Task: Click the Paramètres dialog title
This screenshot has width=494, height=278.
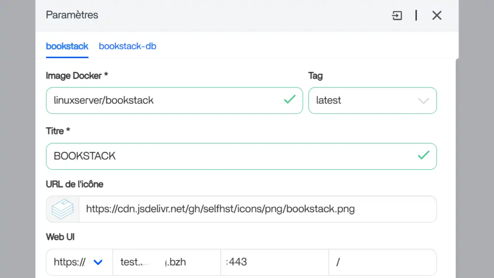Action: click(72, 15)
